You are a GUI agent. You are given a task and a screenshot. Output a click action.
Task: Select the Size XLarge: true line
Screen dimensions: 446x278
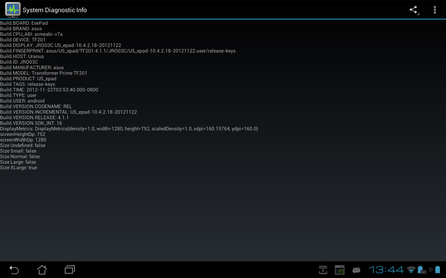pos(18,167)
